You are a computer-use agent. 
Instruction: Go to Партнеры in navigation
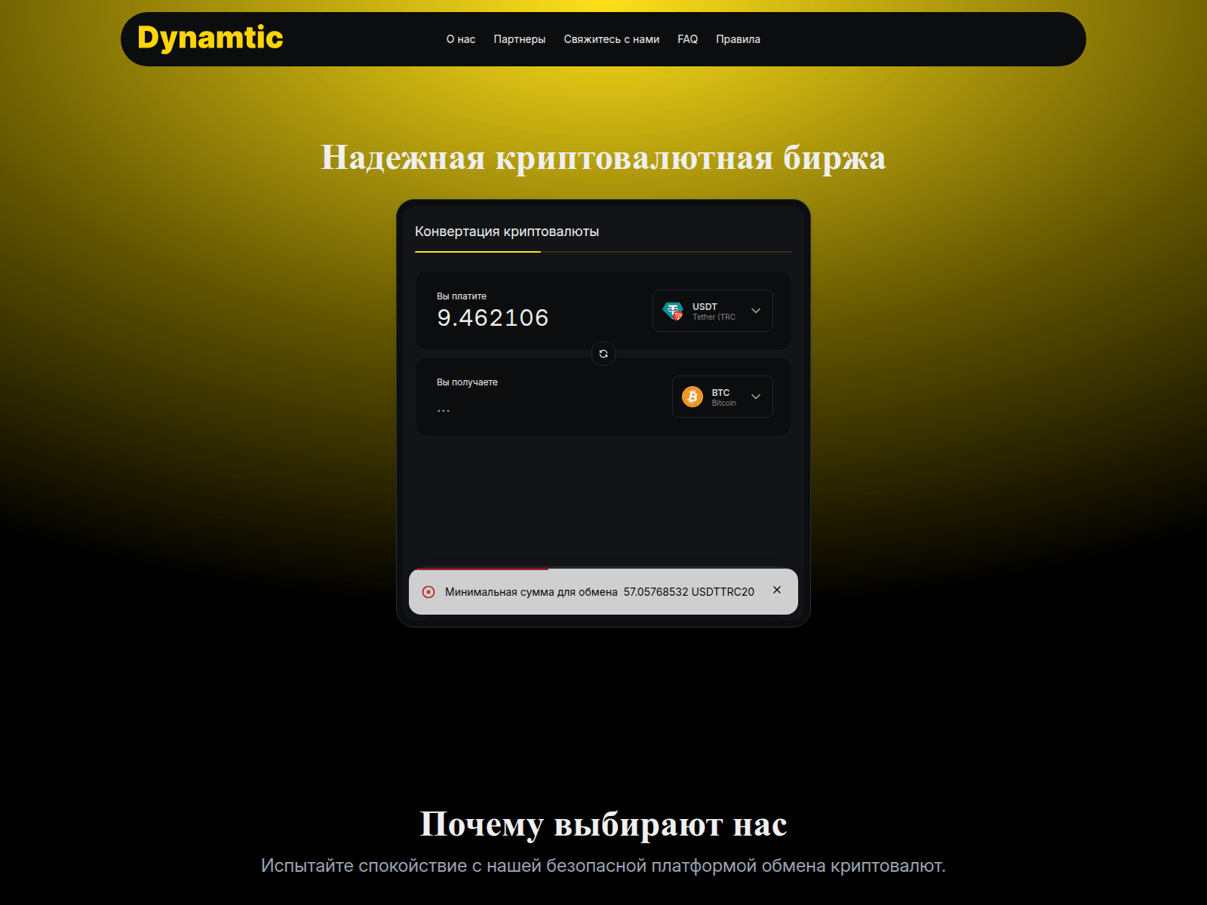coord(519,39)
